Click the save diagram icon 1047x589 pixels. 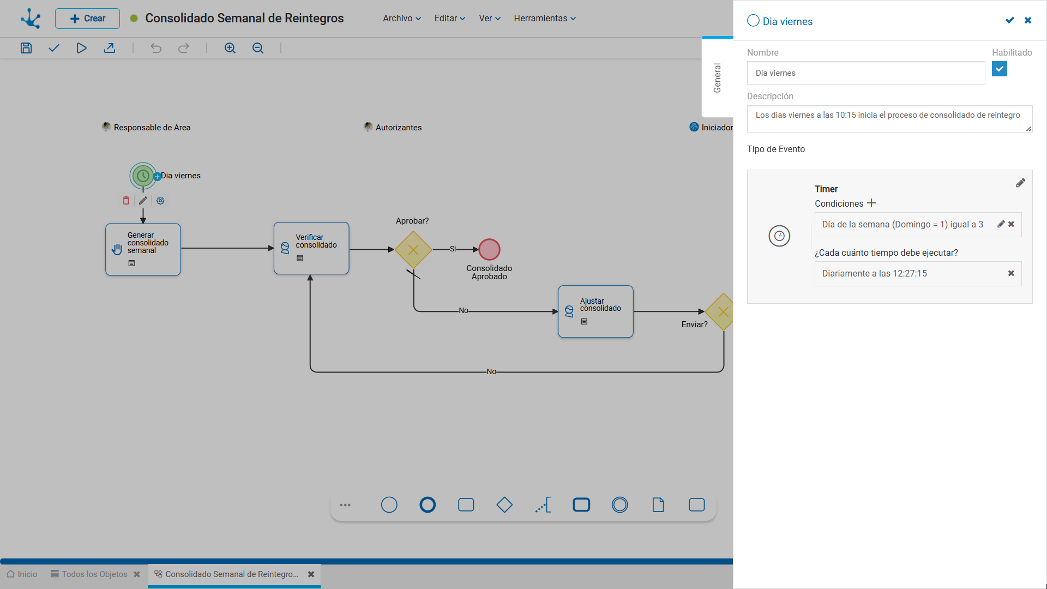(x=26, y=48)
